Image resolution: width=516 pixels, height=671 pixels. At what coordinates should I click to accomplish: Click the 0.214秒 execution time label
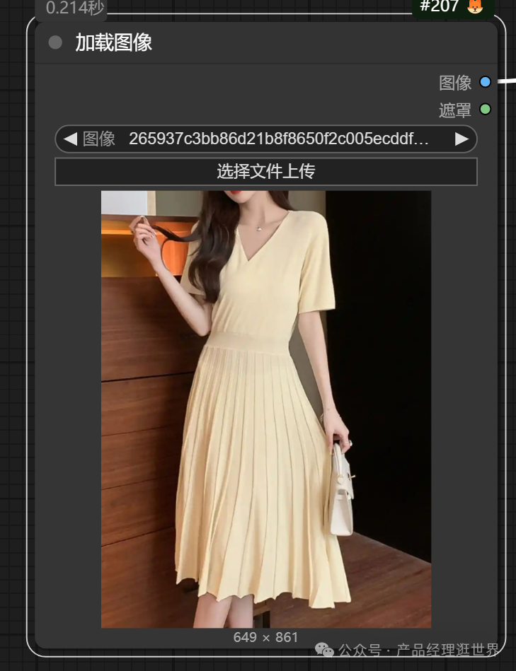pos(75,8)
